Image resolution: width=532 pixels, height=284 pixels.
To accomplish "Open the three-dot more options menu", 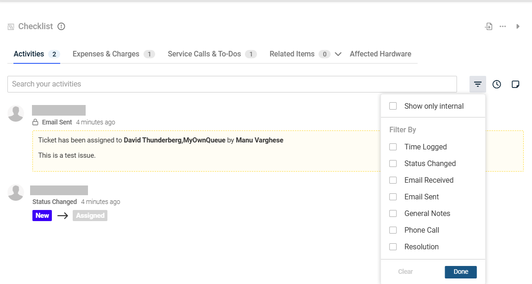I will click(x=502, y=26).
